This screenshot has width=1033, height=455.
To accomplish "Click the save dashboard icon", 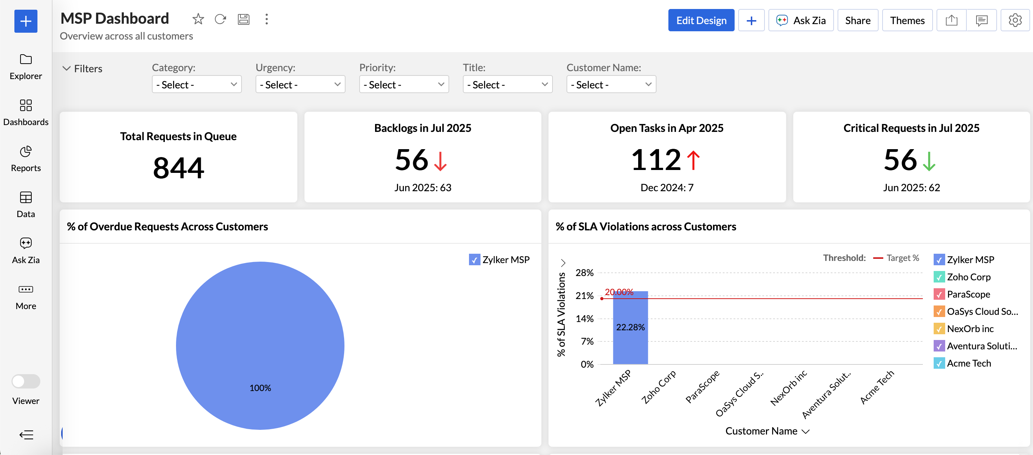I will [x=243, y=19].
